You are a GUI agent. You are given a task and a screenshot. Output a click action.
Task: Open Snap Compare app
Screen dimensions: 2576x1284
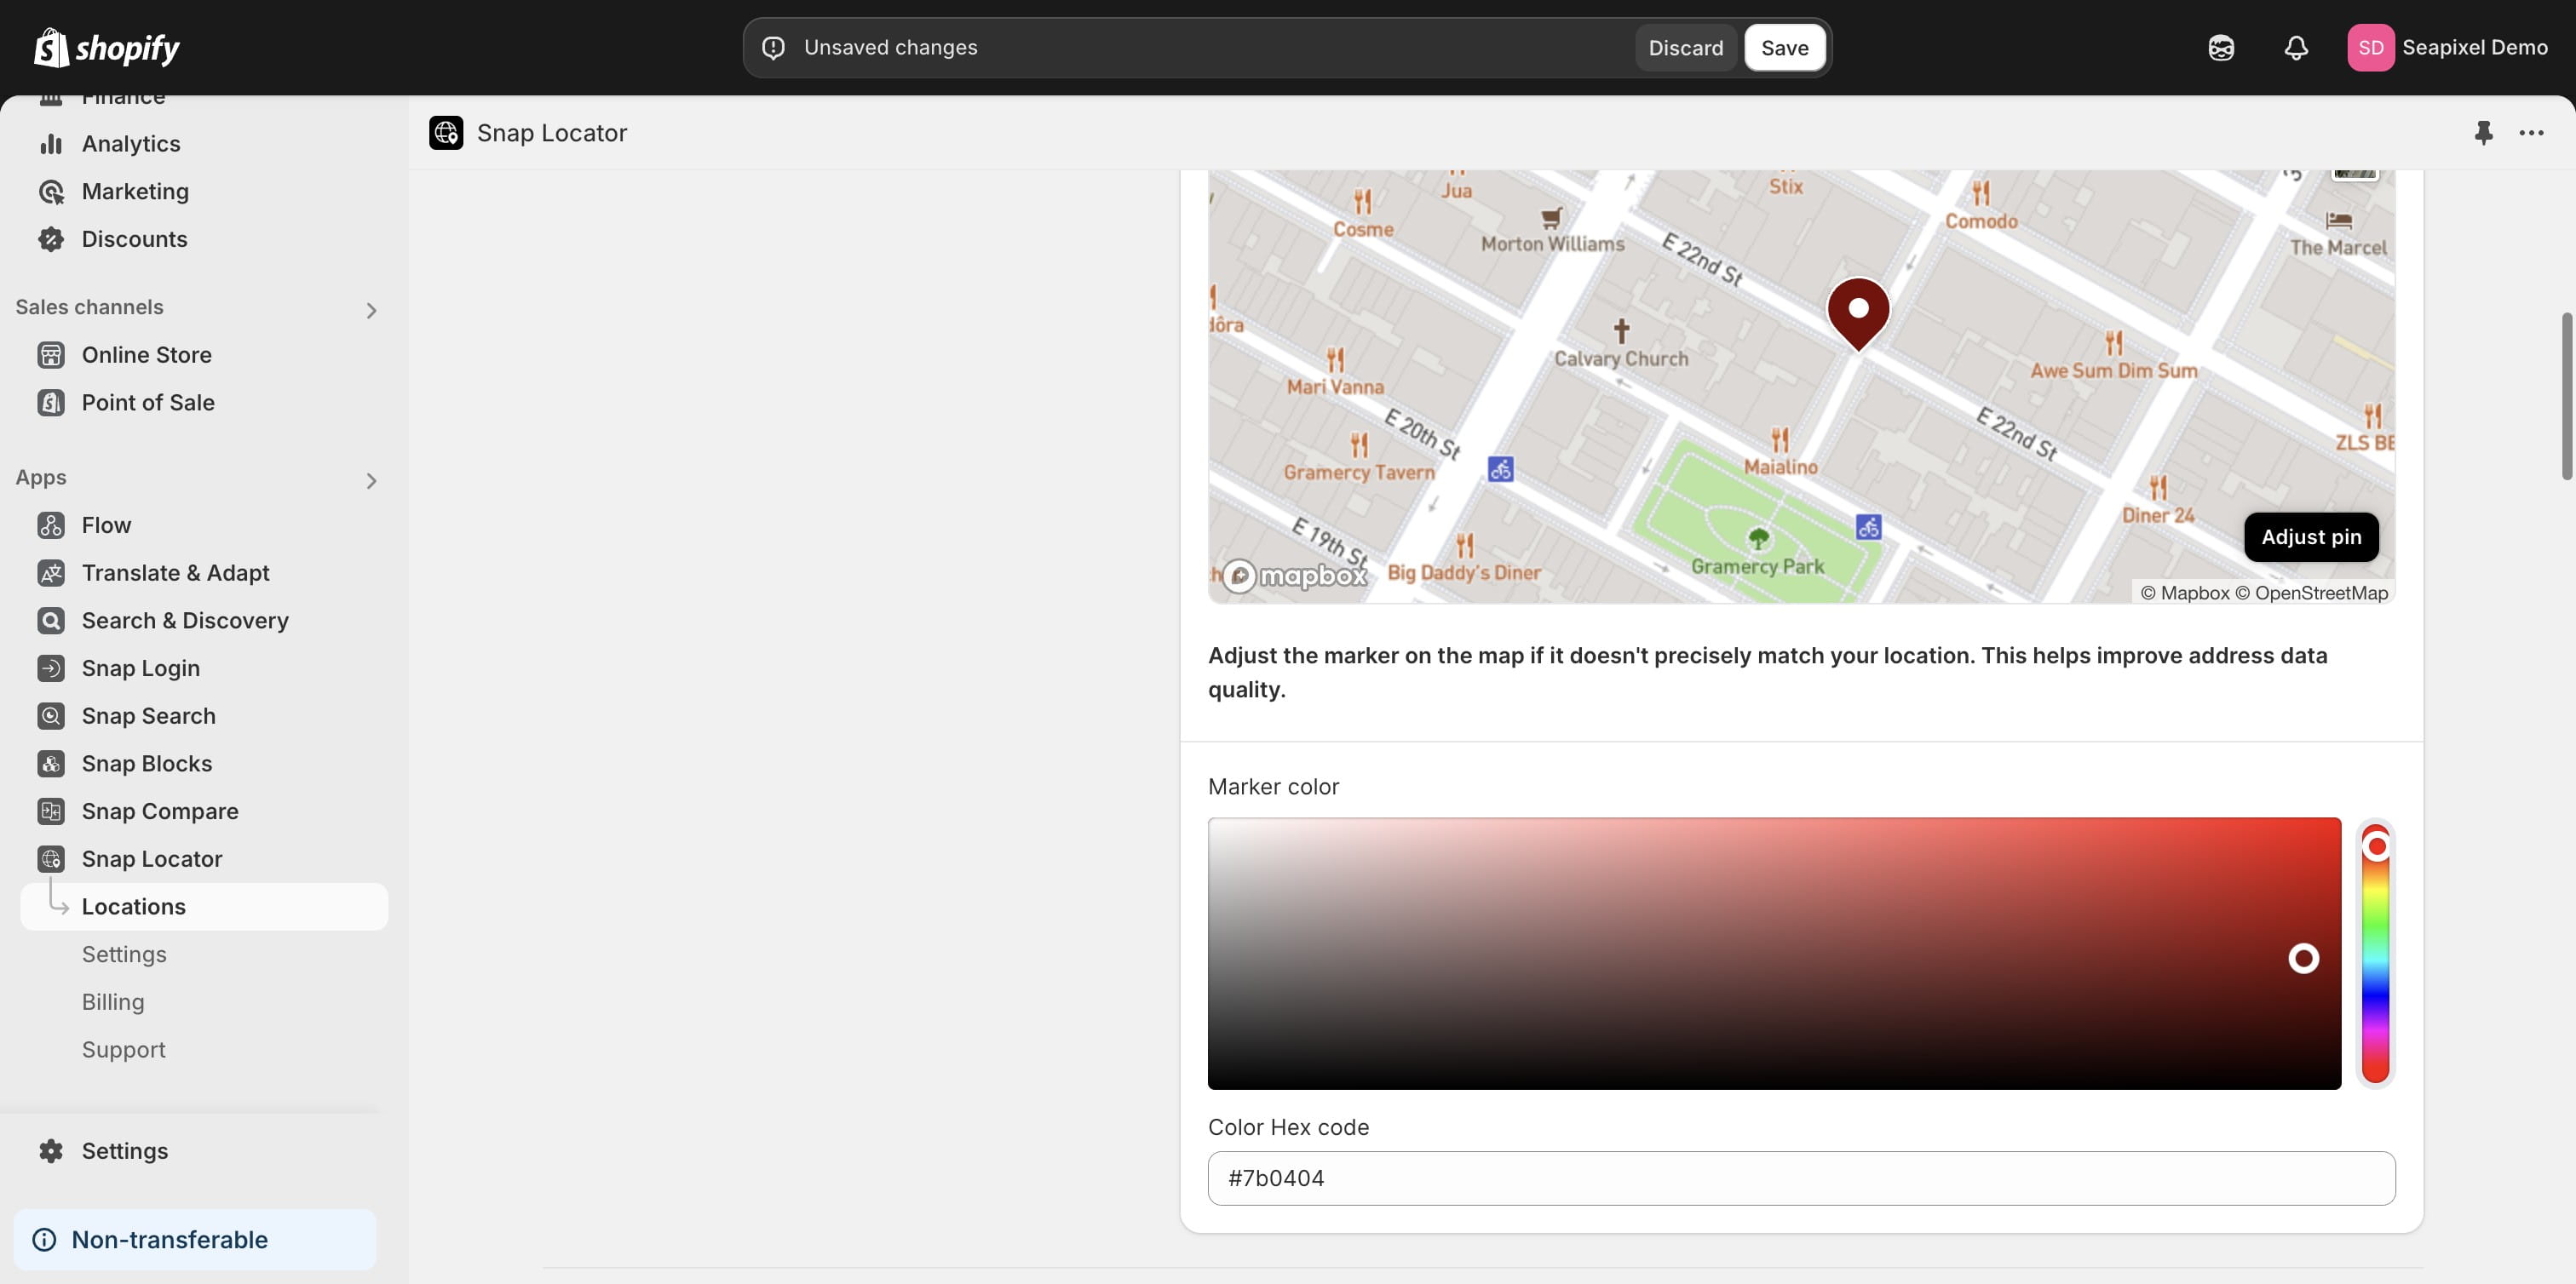point(160,811)
